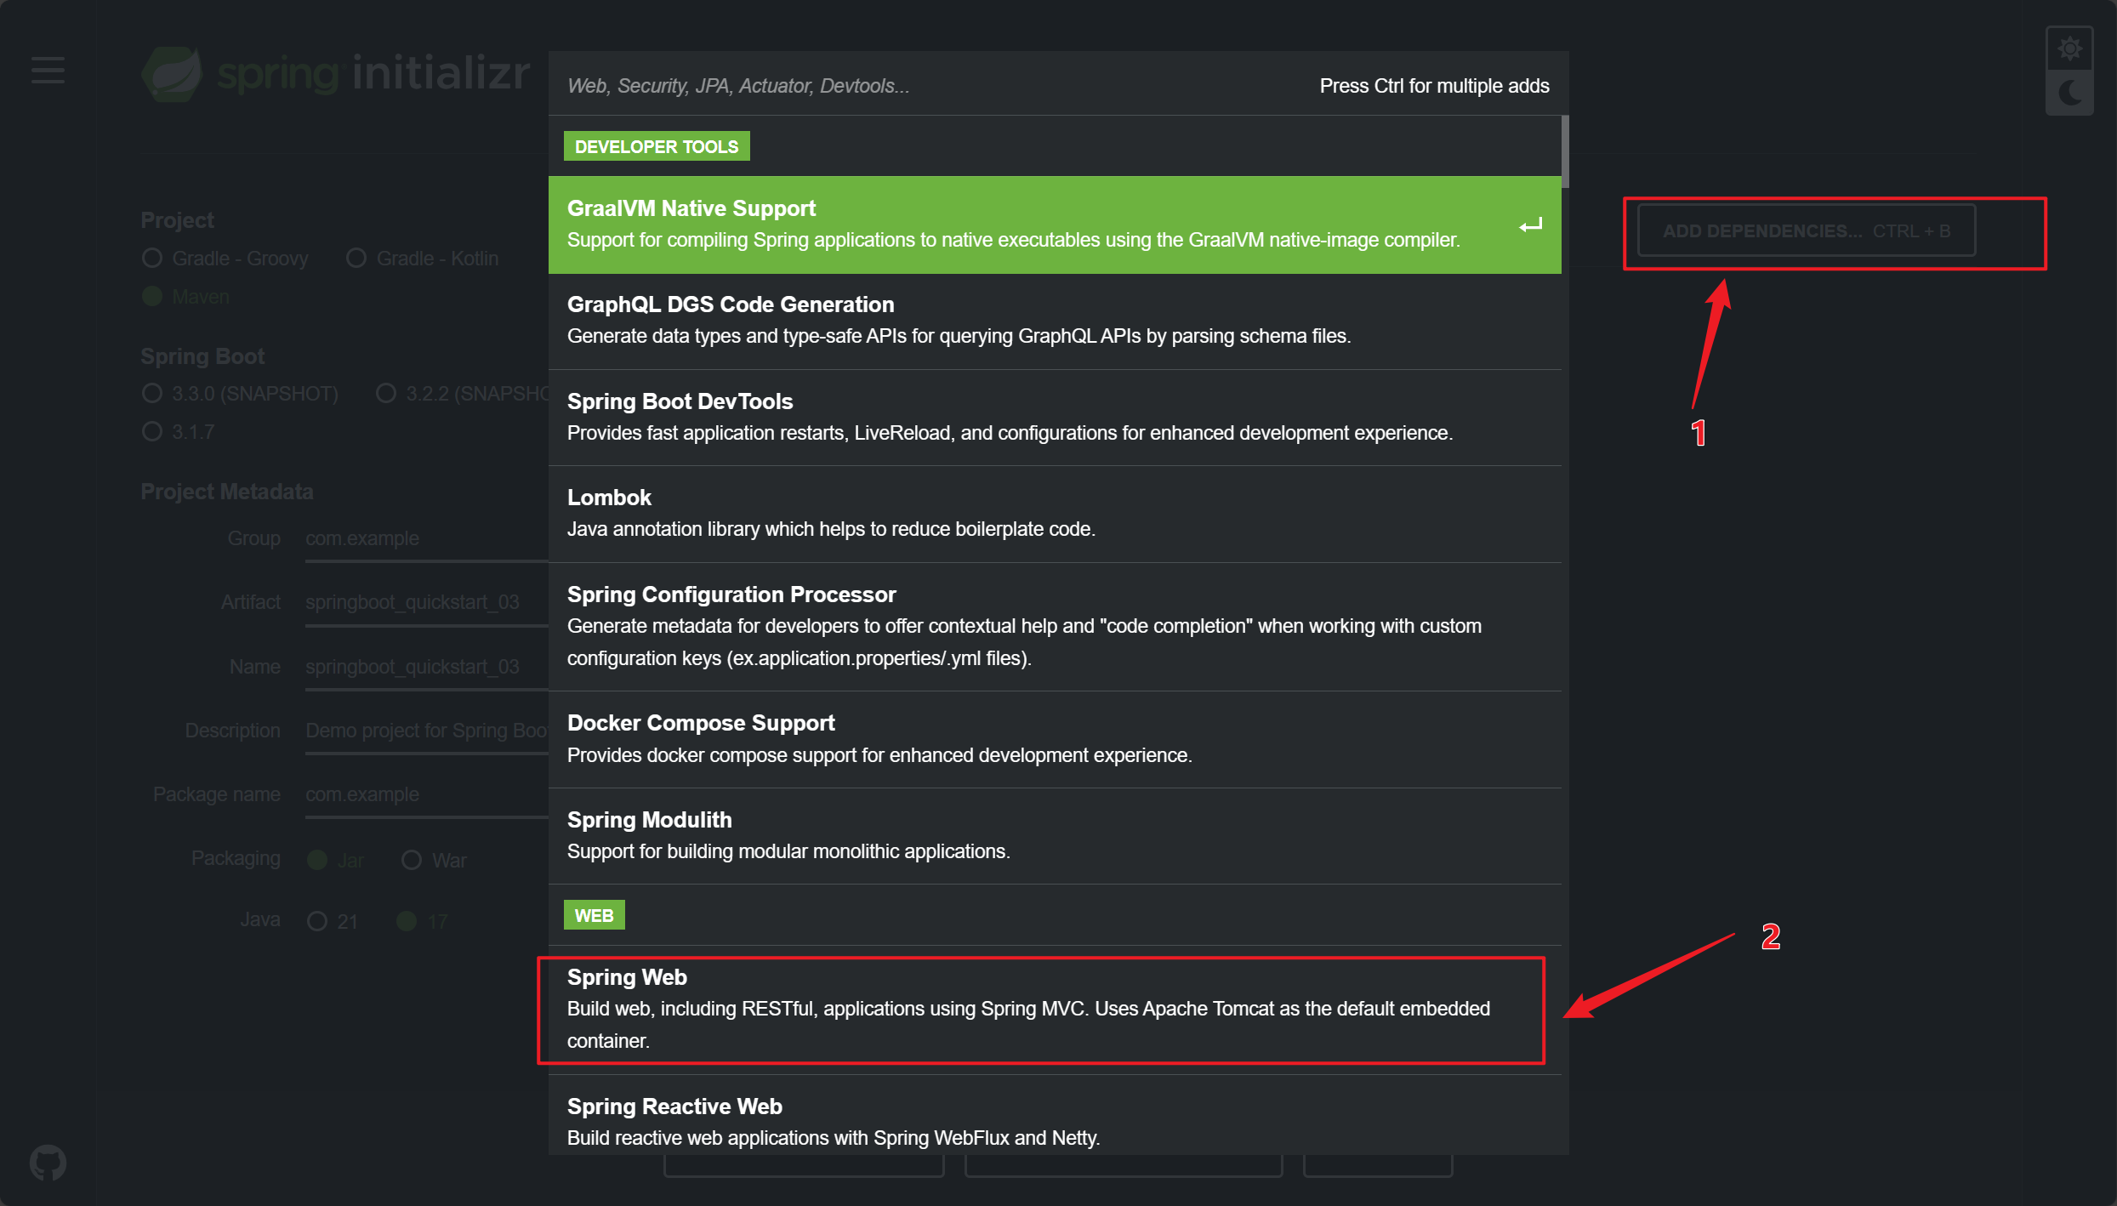Switch to dark theme moon icon

pyautogui.click(x=2069, y=93)
